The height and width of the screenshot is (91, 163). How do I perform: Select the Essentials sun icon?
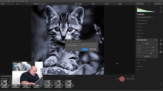coord(161,40)
